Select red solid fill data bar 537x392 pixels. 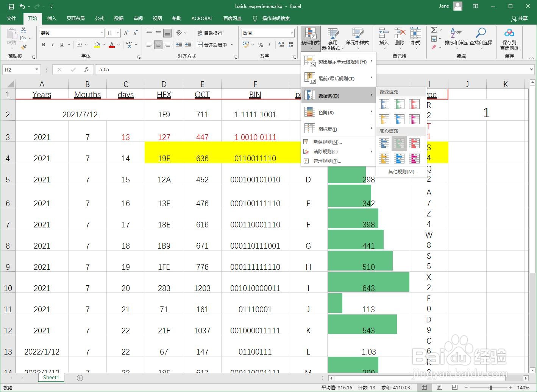[x=414, y=143]
